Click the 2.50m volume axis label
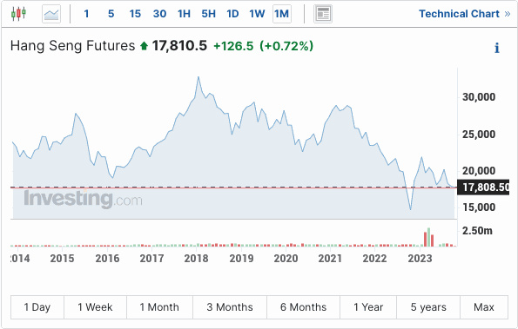This screenshot has width=518, height=329. point(477,231)
